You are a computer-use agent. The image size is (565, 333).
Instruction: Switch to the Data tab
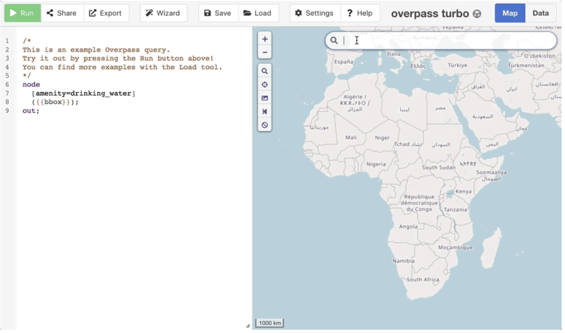pos(541,13)
